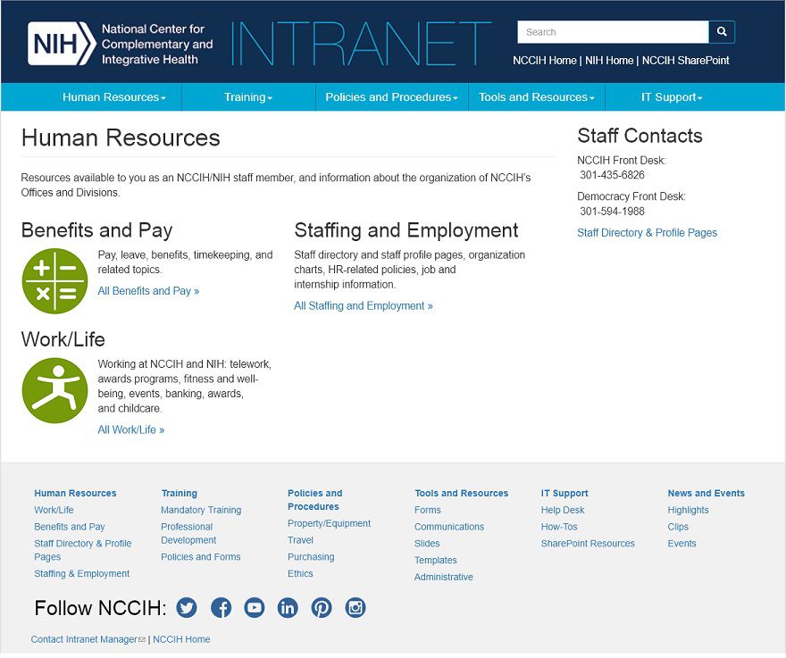Image resolution: width=786 pixels, height=658 pixels.
Task: Open Templates footer link
Action: [x=436, y=560]
